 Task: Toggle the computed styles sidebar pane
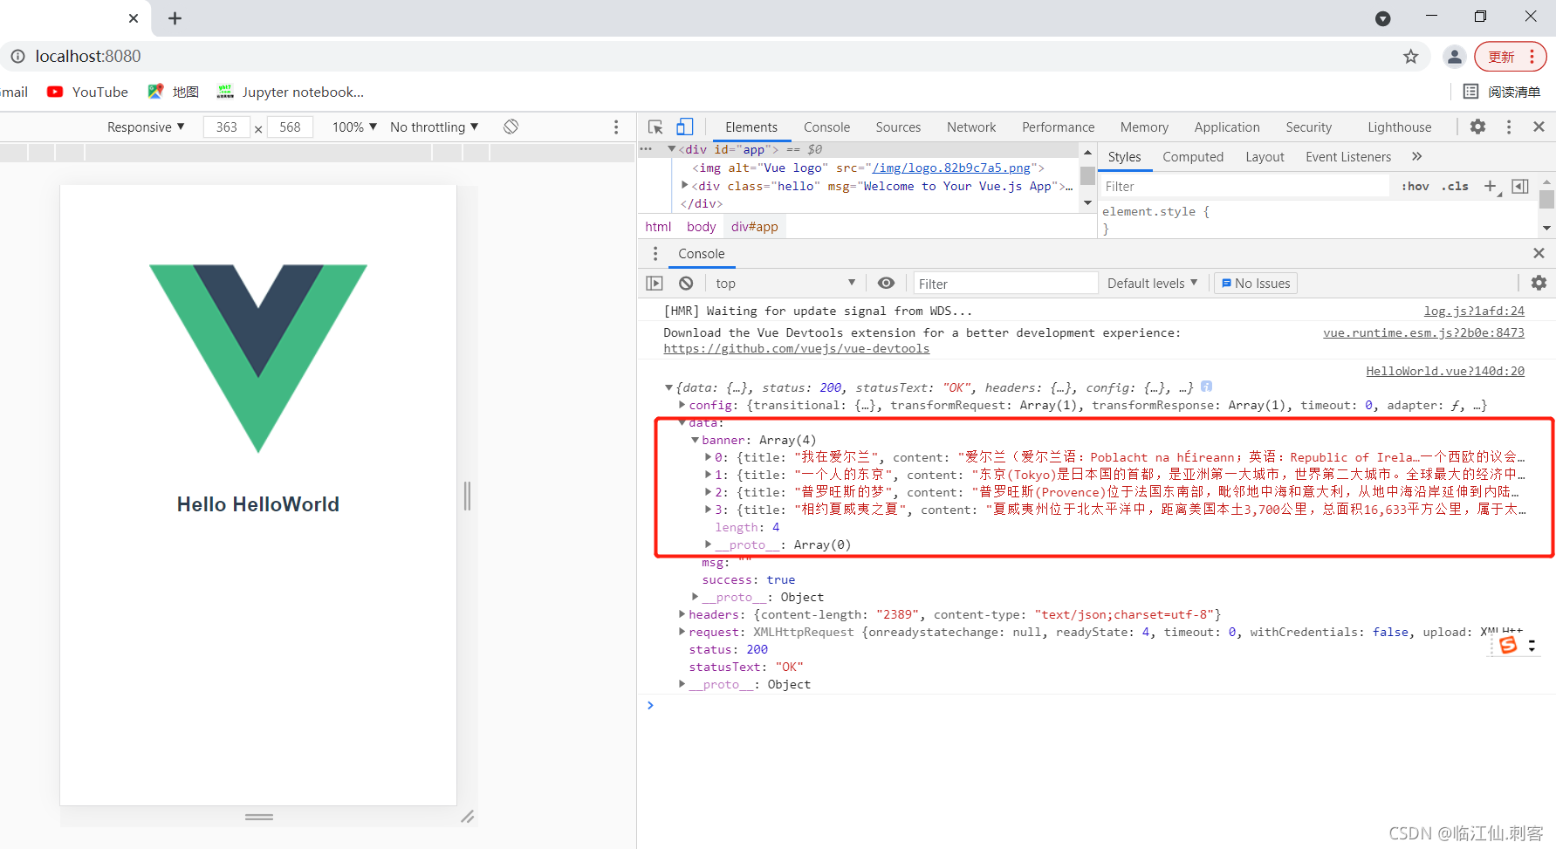[1520, 186]
